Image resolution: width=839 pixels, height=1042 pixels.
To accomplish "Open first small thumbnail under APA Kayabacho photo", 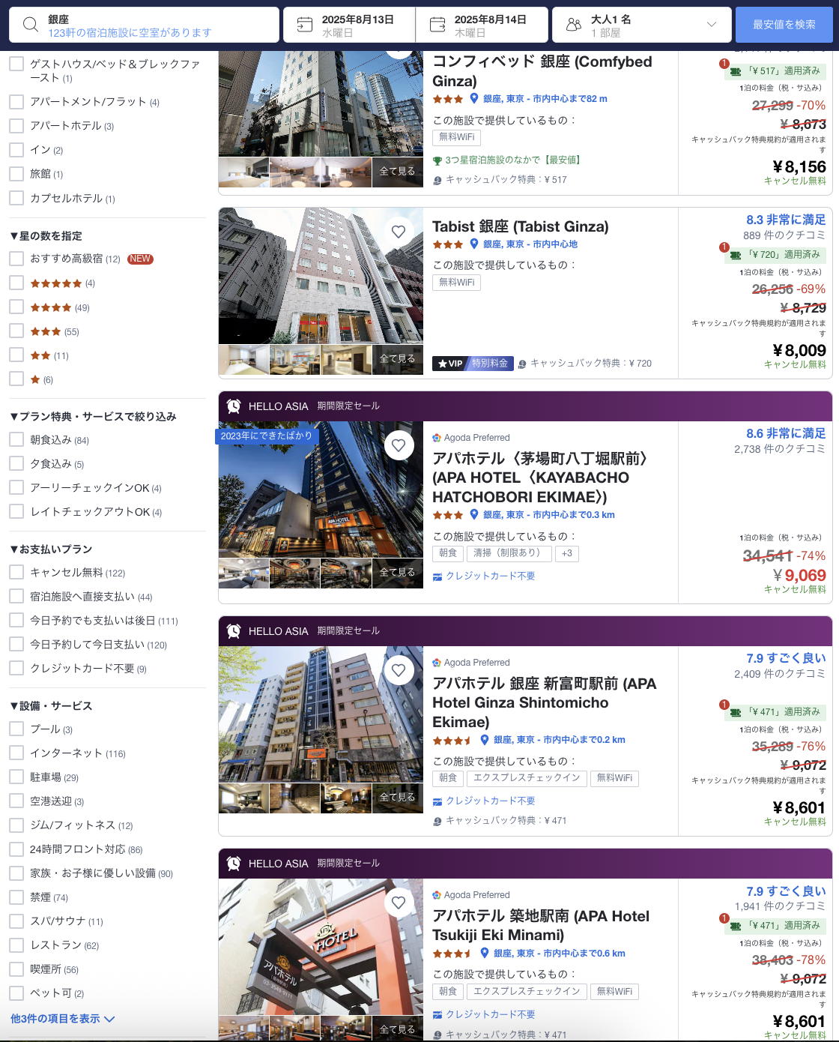I will (243, 573).
